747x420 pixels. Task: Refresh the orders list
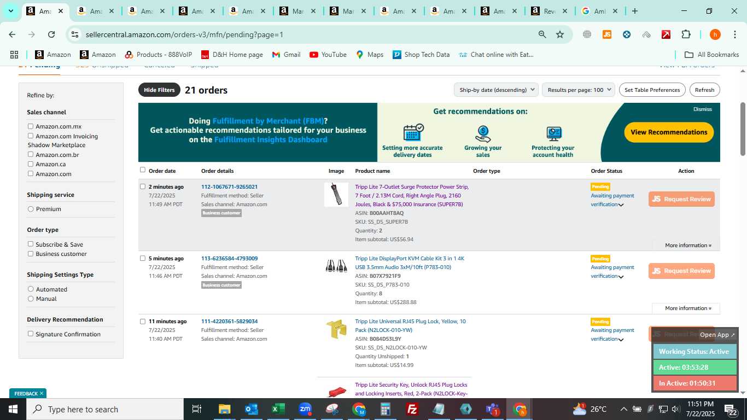coord(704,90)
